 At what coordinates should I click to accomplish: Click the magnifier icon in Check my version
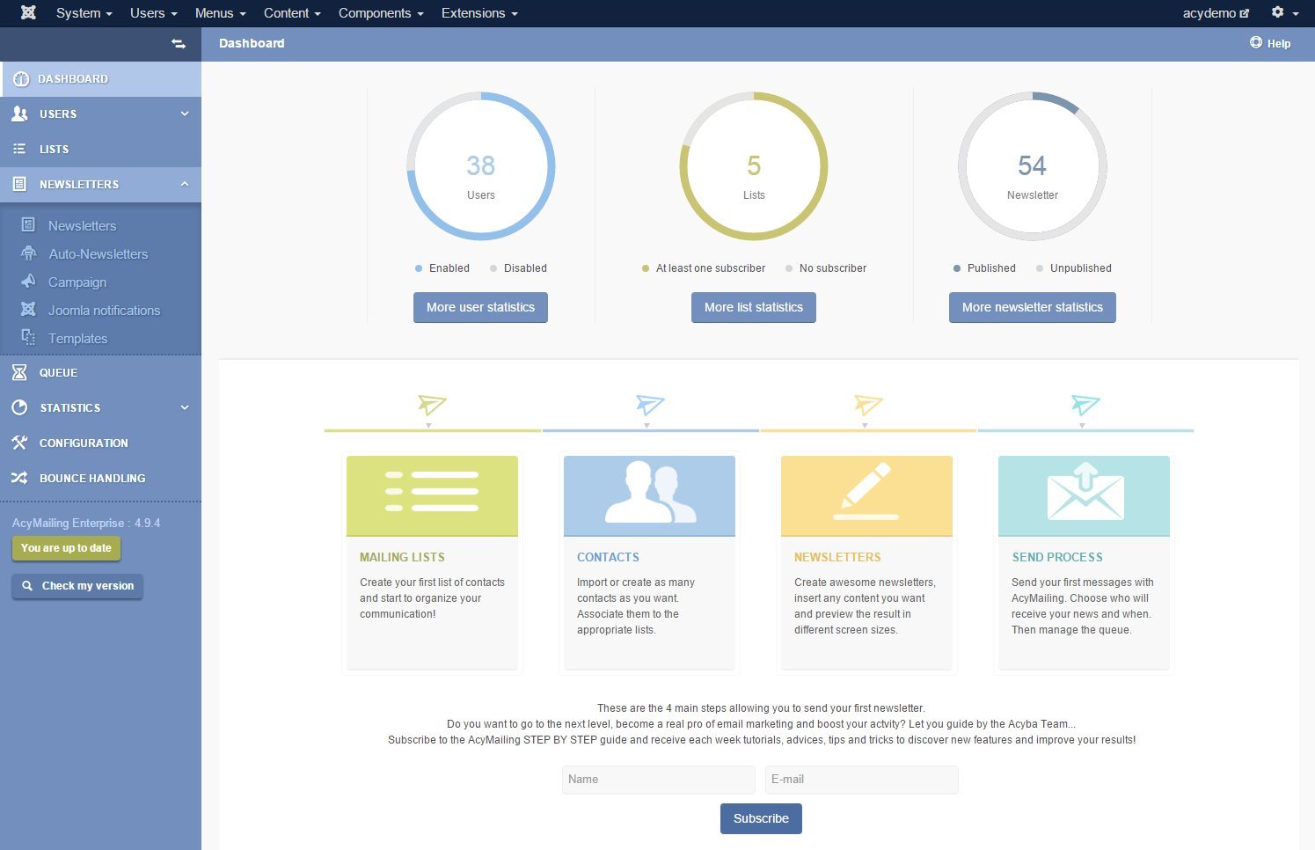click(x=27, y=586)
